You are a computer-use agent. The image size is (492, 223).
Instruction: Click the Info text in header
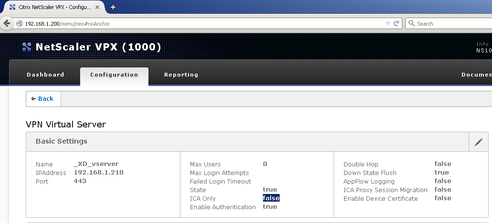[482, 44]
